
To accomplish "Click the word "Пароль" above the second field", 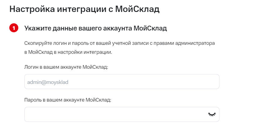I will (32, 100).
